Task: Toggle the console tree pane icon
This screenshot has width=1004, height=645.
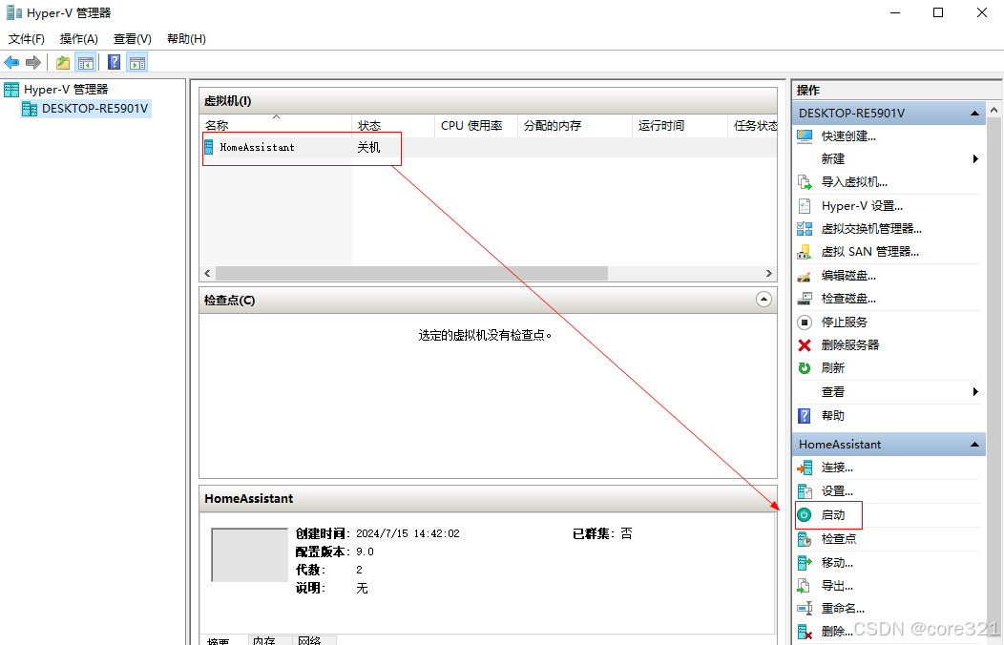Action: [x=85, y=62]
